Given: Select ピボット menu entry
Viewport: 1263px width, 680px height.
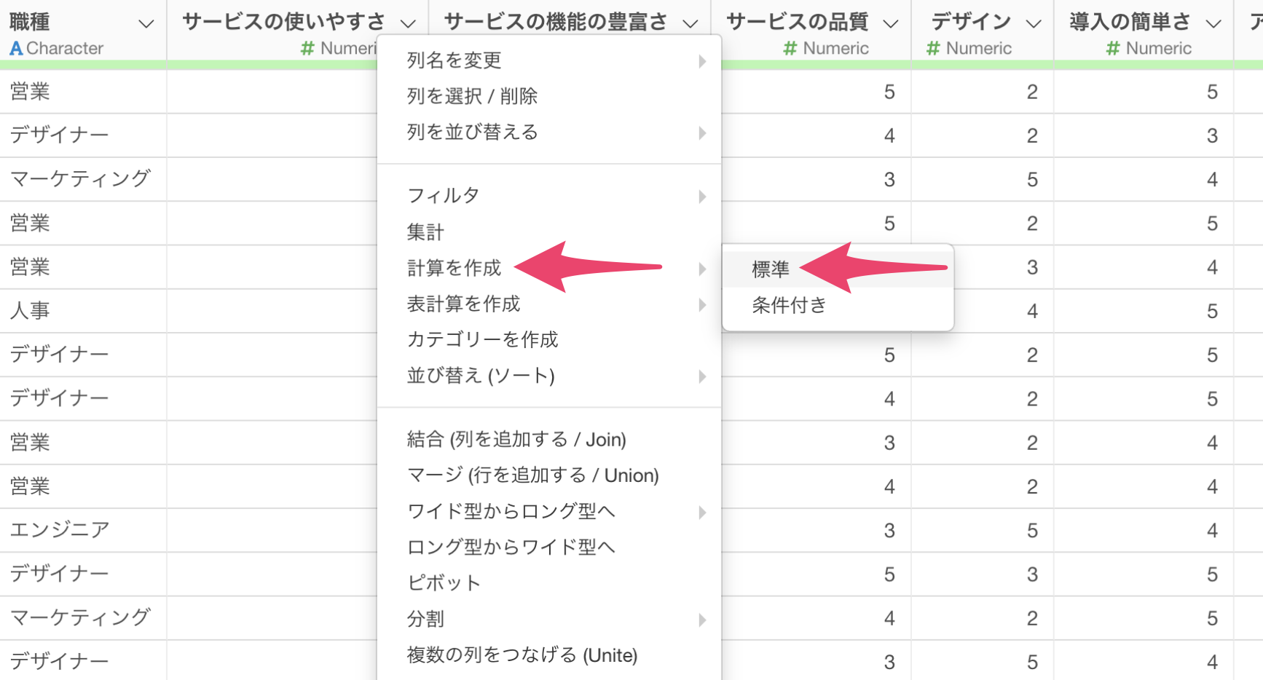Looking at the screenshot, I should 444,583.
